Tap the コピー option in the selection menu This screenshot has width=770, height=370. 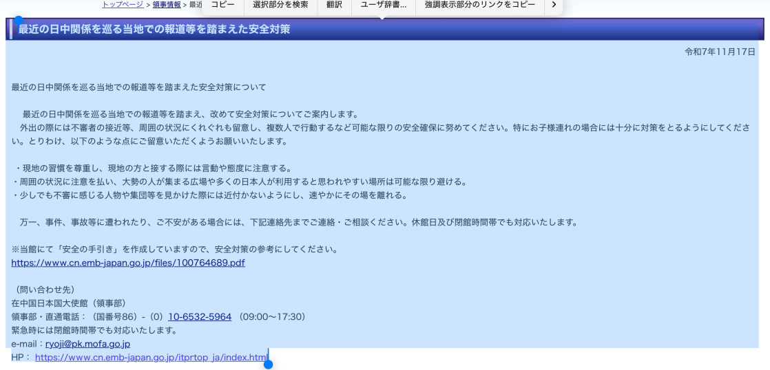coord(222,5)
